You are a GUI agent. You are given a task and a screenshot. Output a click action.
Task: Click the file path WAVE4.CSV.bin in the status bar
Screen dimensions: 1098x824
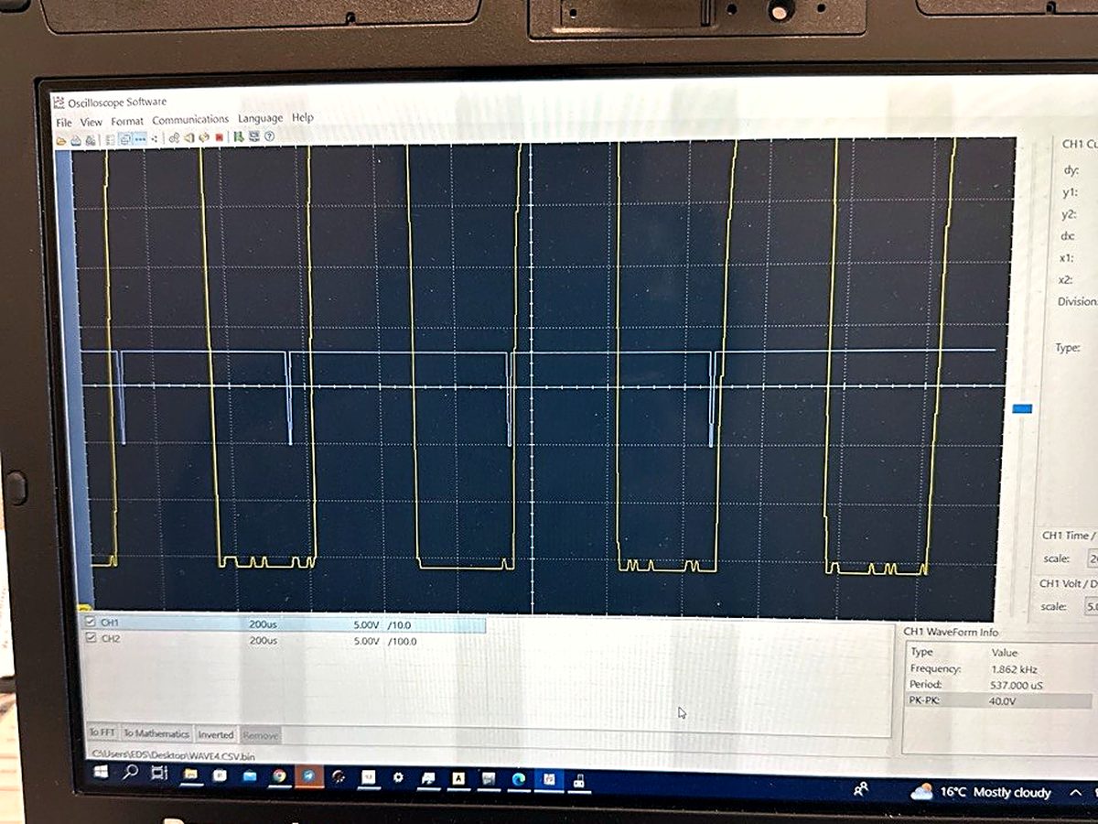173,756
